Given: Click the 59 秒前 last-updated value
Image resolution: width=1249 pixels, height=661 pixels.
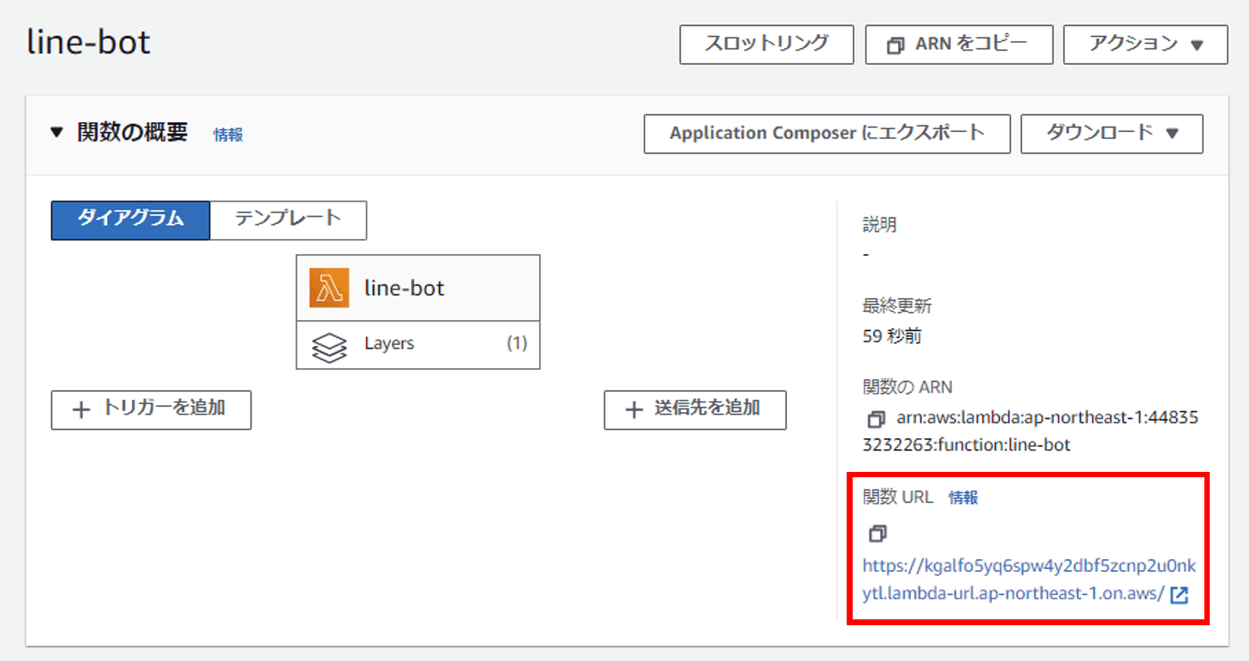Looking at the screenshot, I should pyautogui.click(x=892, y=336).
